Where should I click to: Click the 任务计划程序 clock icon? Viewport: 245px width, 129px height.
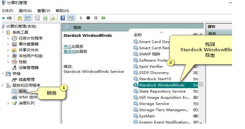(14, 38)
